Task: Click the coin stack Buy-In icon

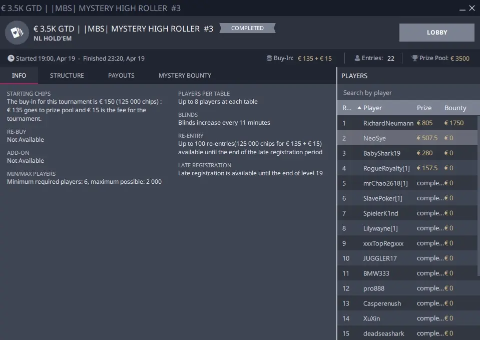Action: point(269,58)
